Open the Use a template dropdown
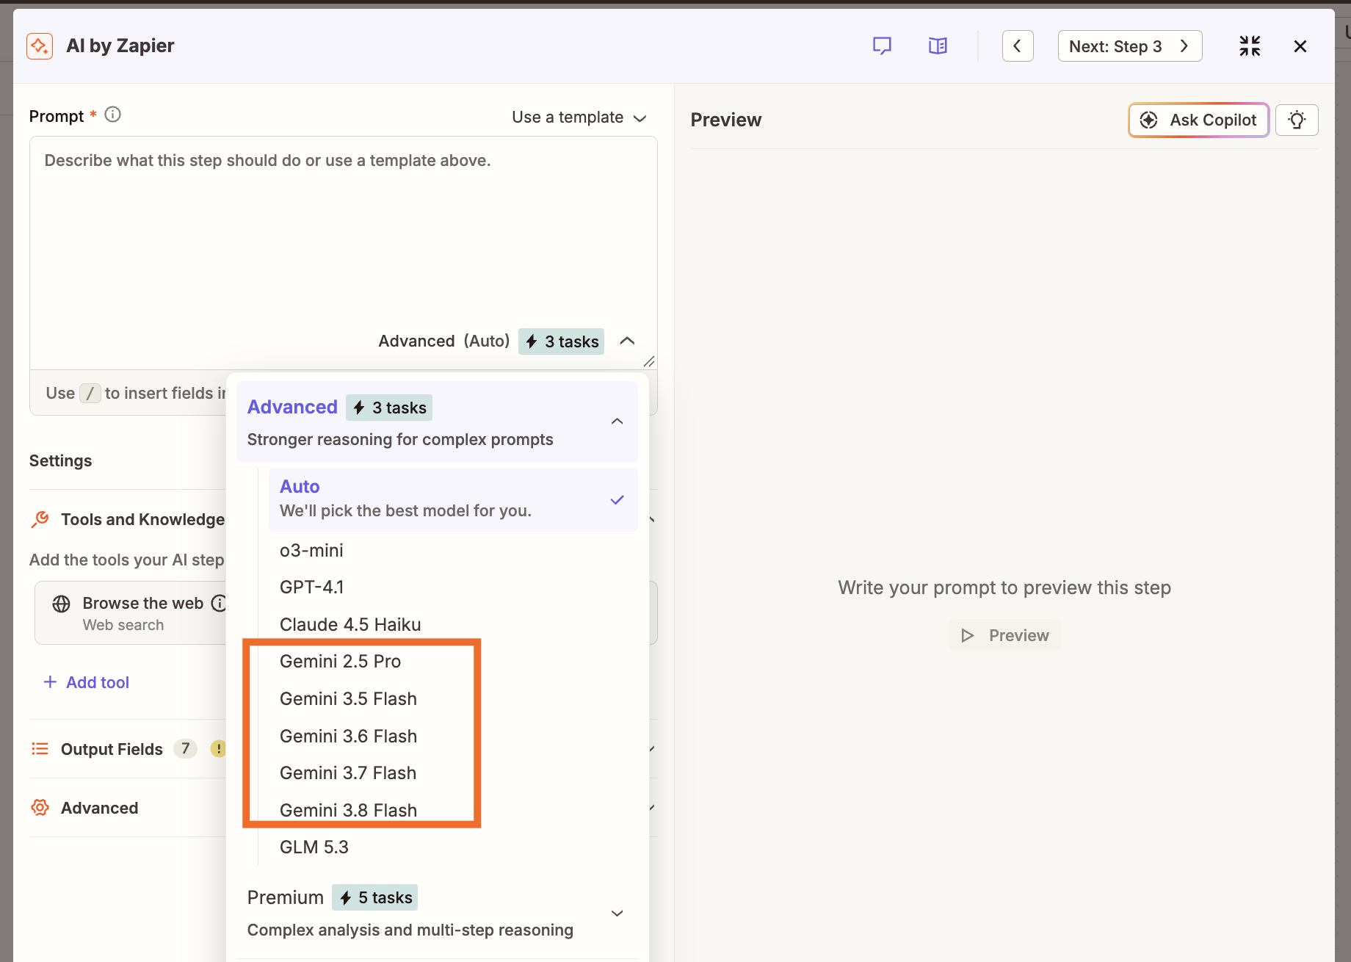The height and width of the screenshot is (962, 1351). pyautogui.click(x=579, y=117)
